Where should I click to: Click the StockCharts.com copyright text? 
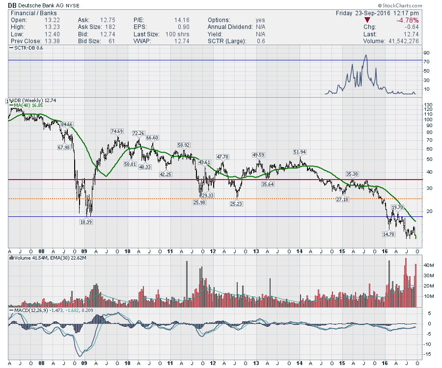[x=400, y=5]
